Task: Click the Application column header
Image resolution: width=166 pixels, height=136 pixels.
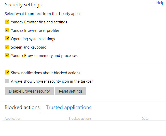Action: [x=13, y=118]
